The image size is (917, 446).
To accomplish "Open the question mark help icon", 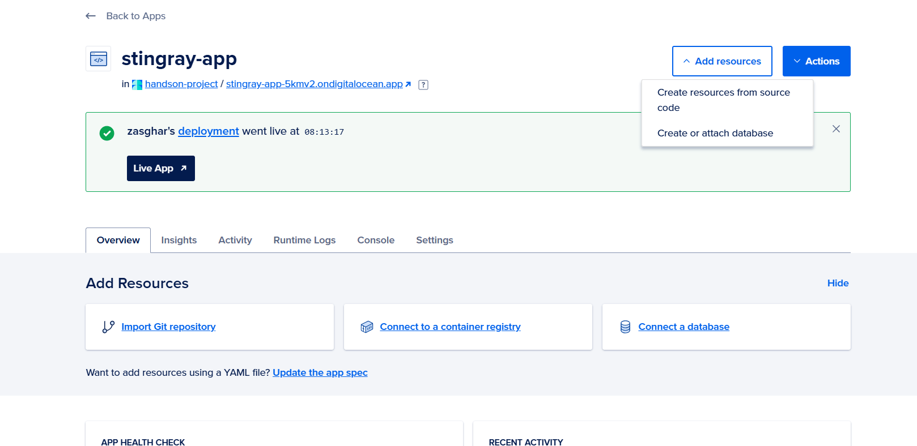I will click(423, 85).
